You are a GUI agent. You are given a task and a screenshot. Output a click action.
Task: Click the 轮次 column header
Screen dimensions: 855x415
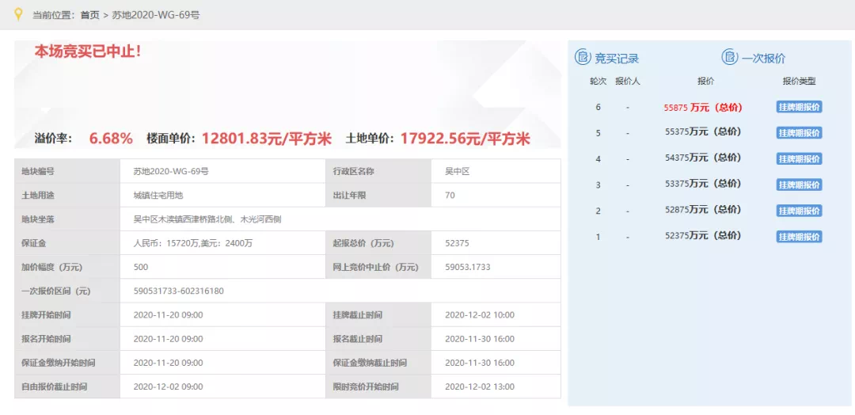click(x=598, y=82)
